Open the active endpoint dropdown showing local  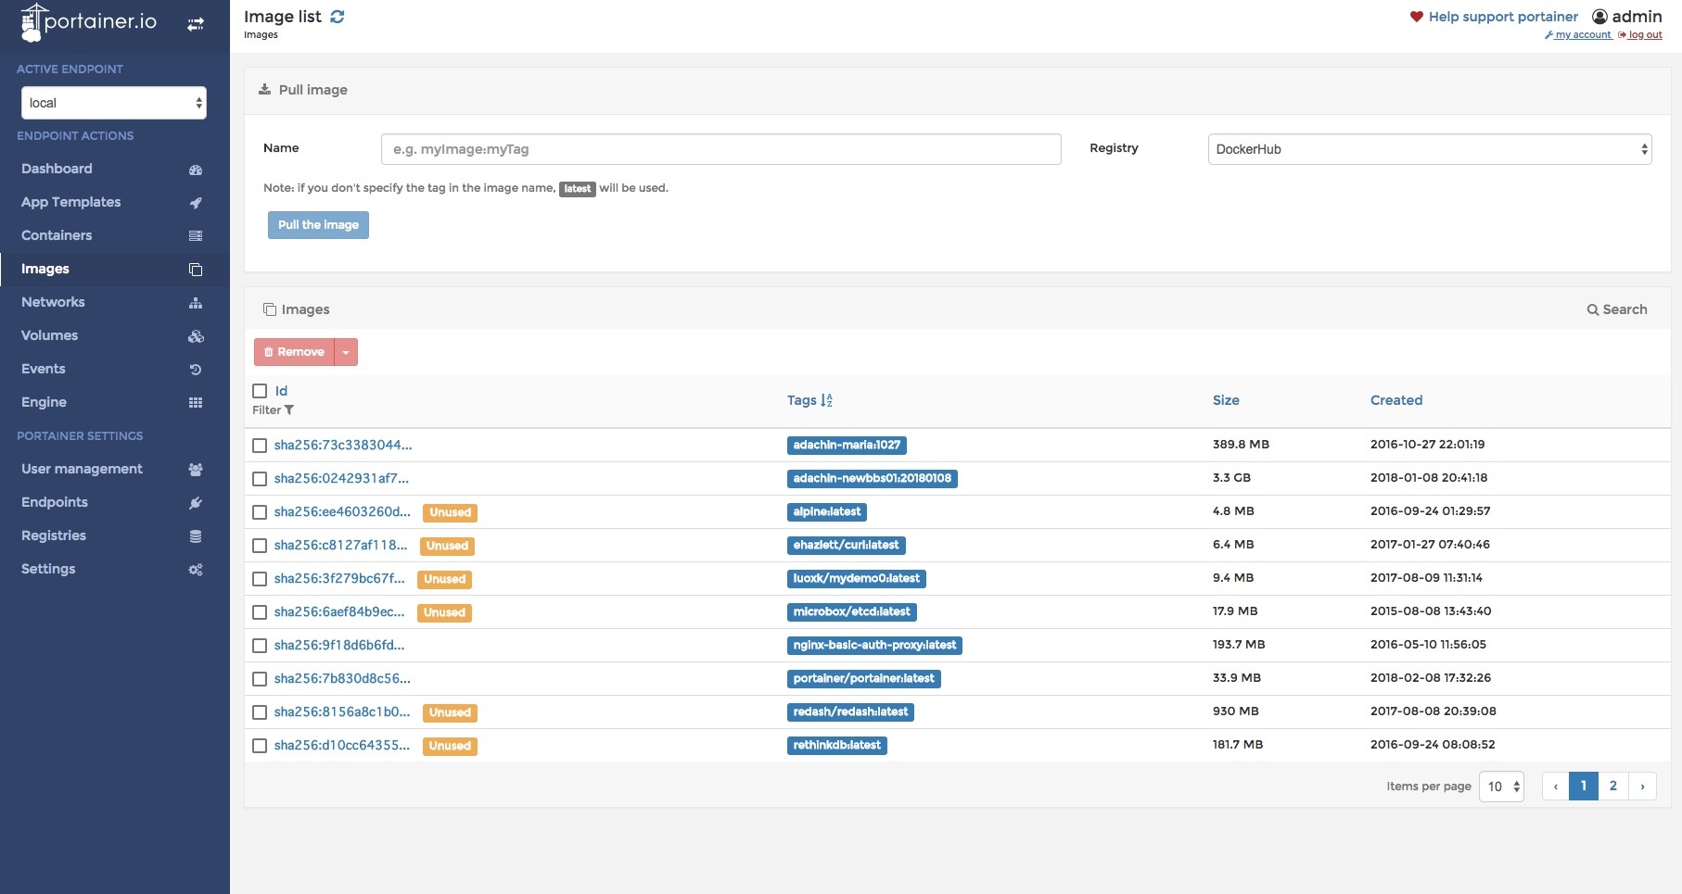tap(113, 103)
